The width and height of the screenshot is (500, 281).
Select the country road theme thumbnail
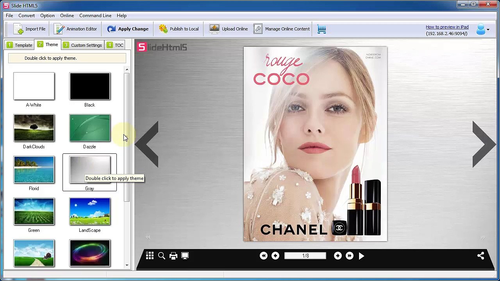point(34,253)
